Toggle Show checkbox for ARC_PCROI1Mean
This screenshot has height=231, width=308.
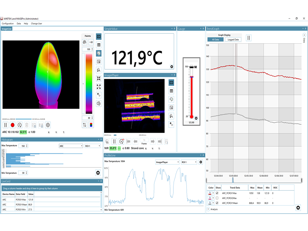click(217, 203)
